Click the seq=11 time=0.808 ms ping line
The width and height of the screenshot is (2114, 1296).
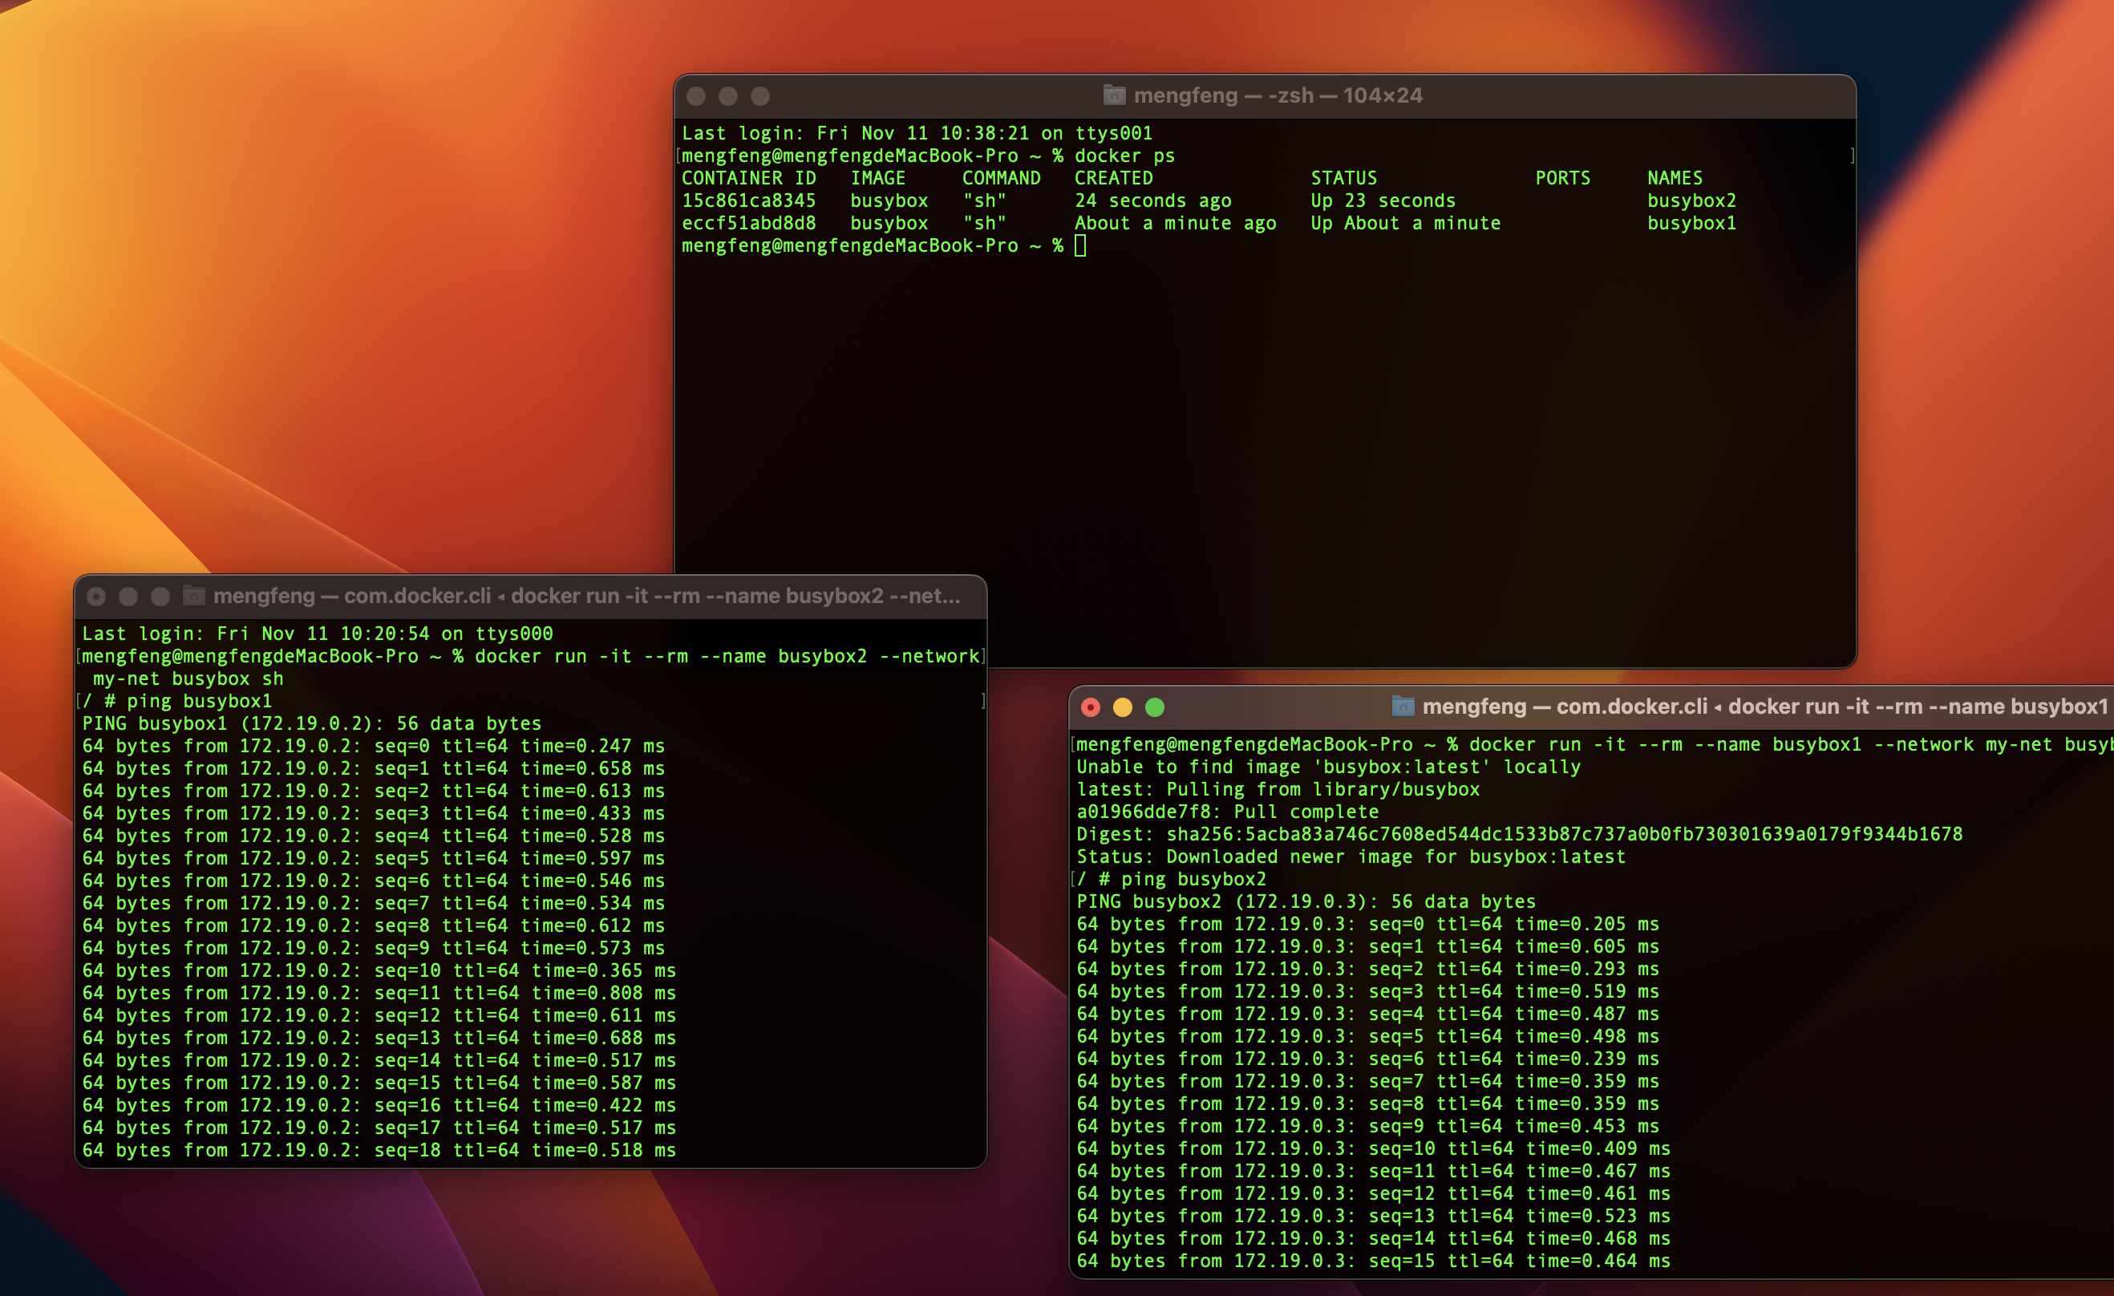pyautogui.click(x=379, y=992)
